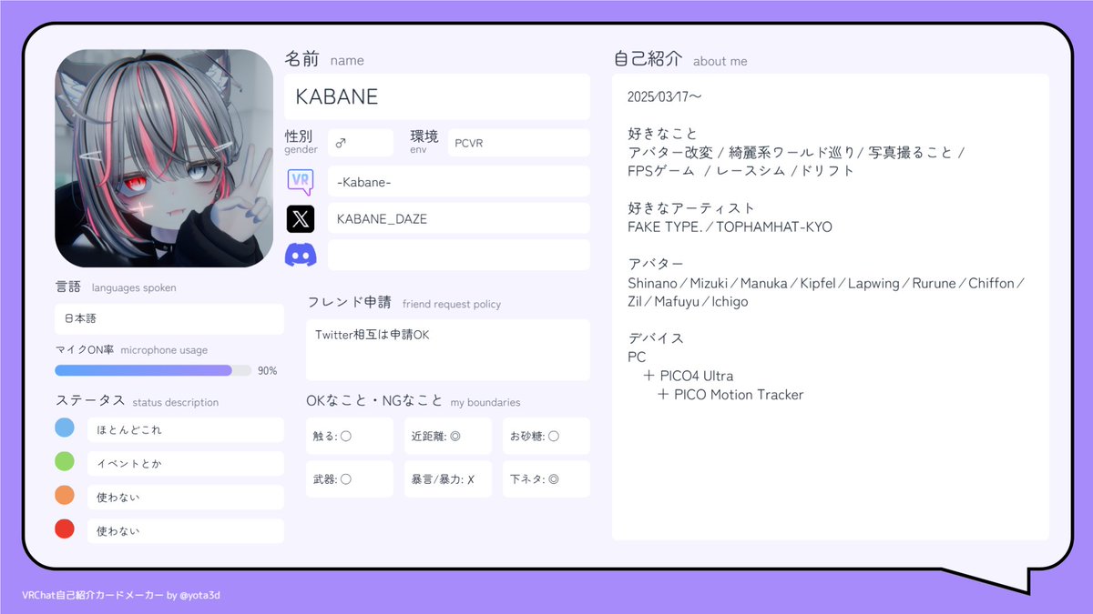
Task: Click the 名前 name label
Action: tap(324, 59)
